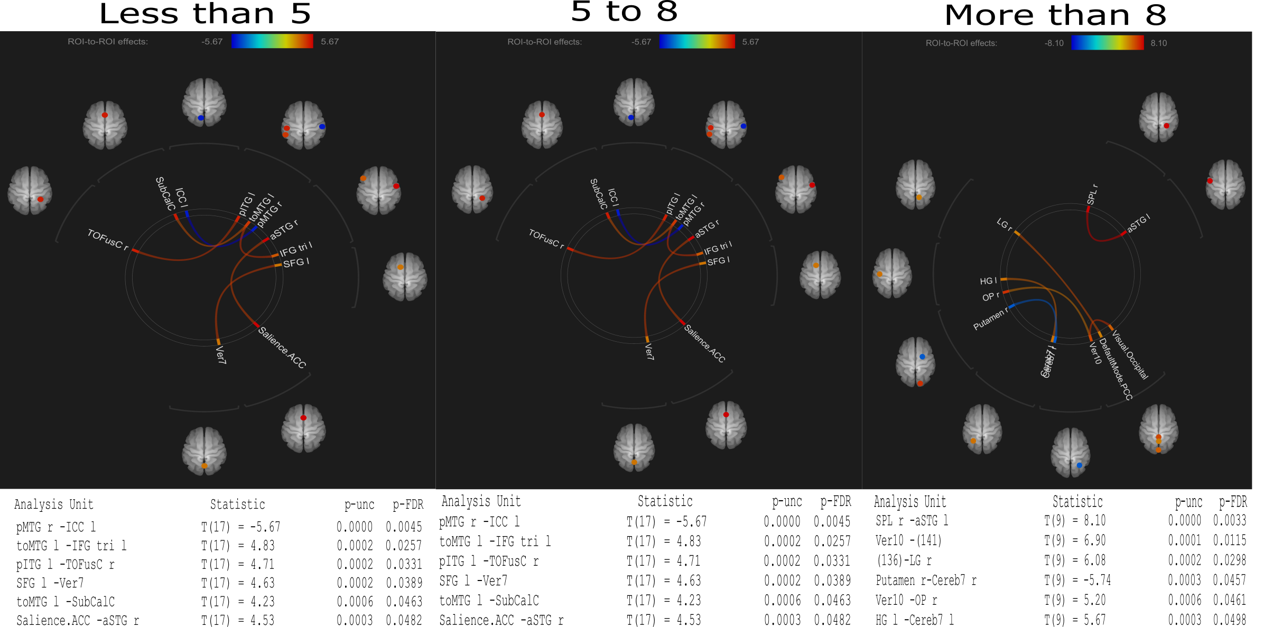Click the DefaultMode.PCC network label
This screenshot has height=627, width=1264.
click(x=1116, y=370)
